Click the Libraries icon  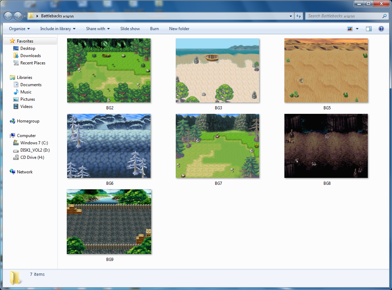coord(12,78)
